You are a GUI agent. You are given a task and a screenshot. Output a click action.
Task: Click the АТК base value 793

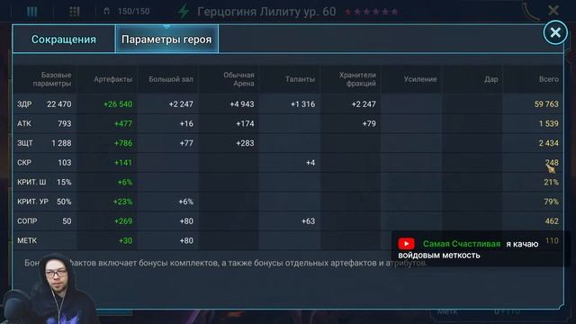coord(65,124)
